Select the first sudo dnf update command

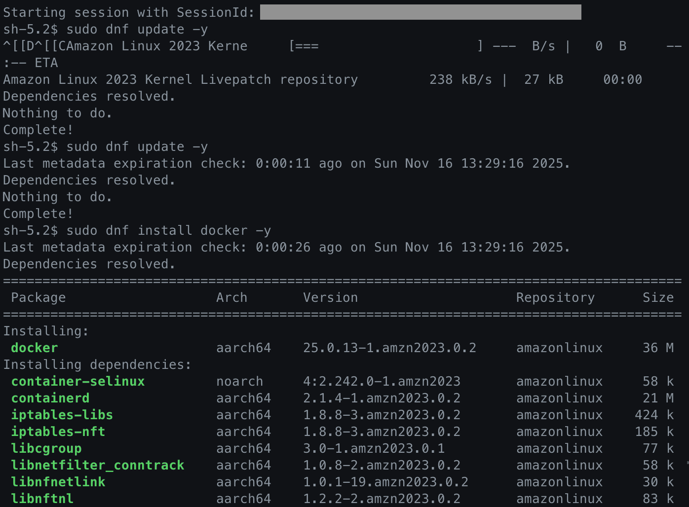point(142,29)
